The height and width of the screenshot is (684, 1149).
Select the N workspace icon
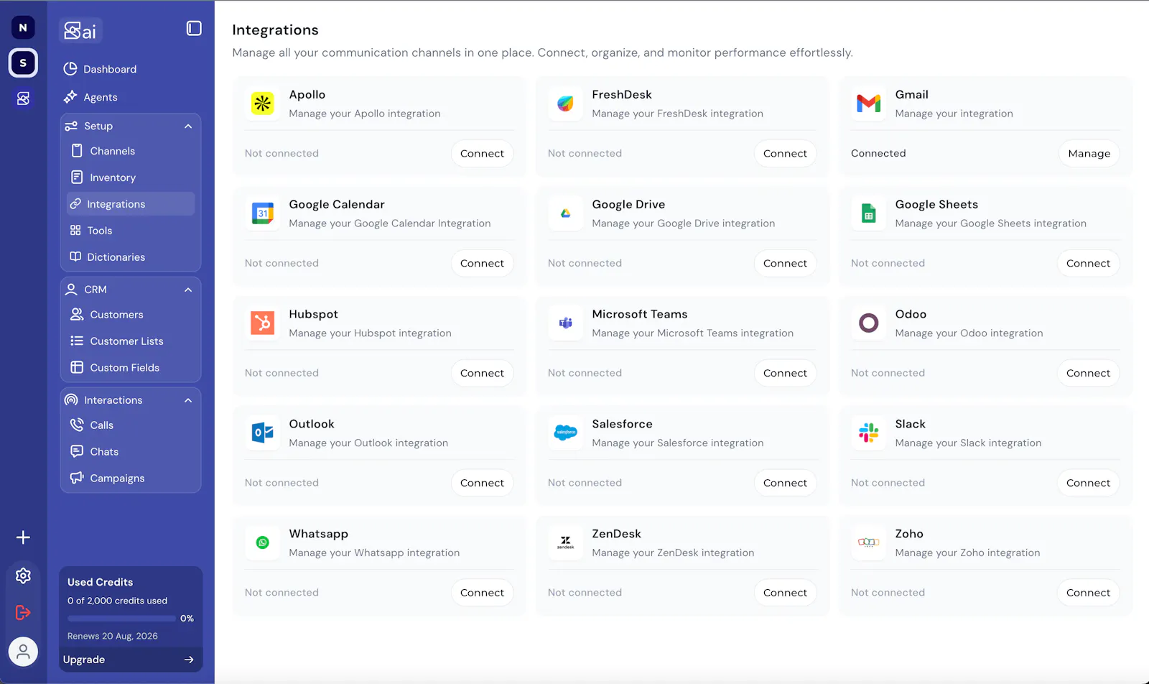pos(23,27)
